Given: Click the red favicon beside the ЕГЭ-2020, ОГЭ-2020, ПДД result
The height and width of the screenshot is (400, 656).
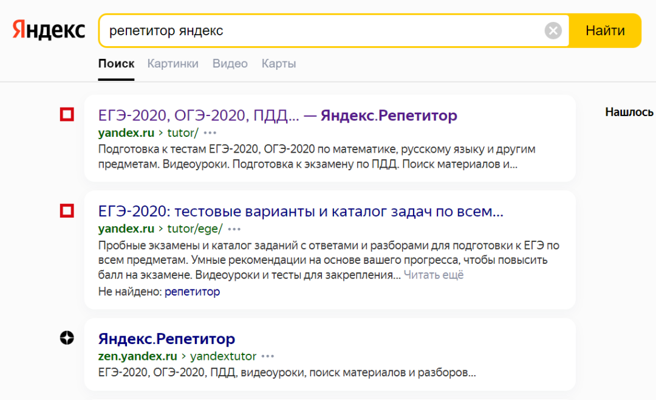Looking at the screenshot, I should pos(67,114).
